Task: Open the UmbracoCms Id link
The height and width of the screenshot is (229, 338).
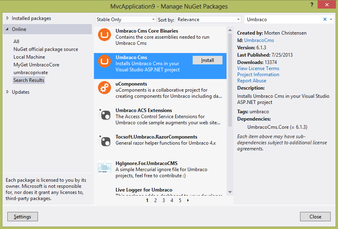Action: pos(259,40)
